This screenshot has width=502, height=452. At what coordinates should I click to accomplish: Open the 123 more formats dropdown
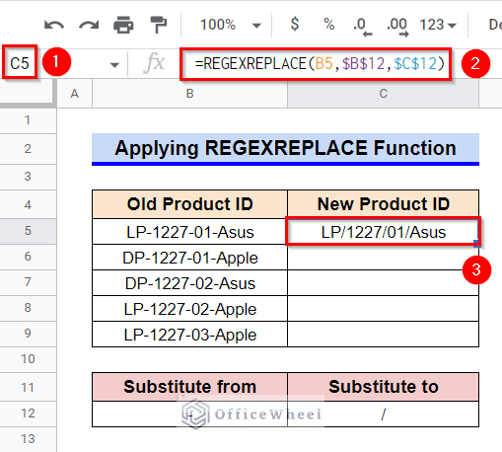(438, 25)
